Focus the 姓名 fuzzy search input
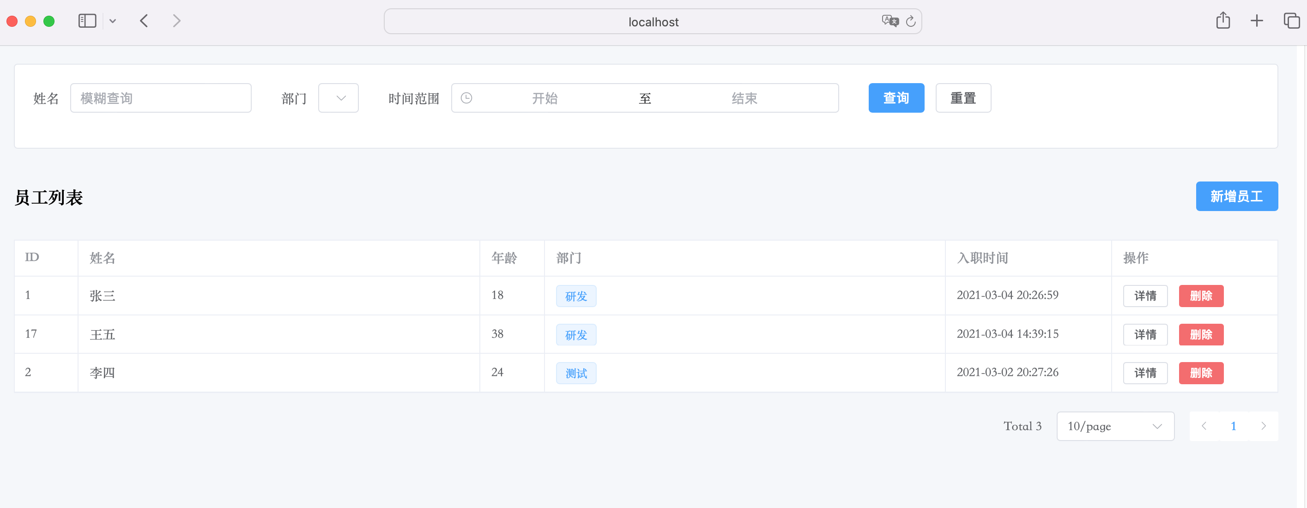This screenshot has height=508, width=1307. (161, 98)
